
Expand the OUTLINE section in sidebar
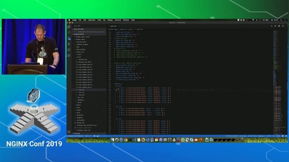pos(89,134)
